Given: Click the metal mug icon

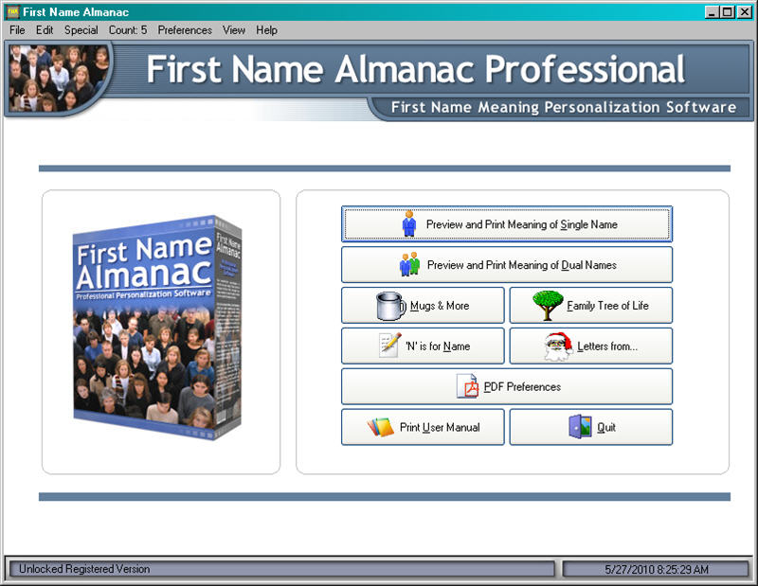Looking at the screenshot, I should 390,306.
